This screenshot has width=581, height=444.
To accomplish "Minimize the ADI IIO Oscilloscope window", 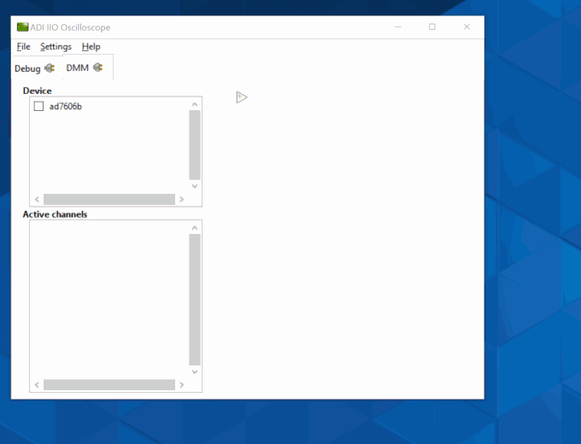I will point(398,27).
